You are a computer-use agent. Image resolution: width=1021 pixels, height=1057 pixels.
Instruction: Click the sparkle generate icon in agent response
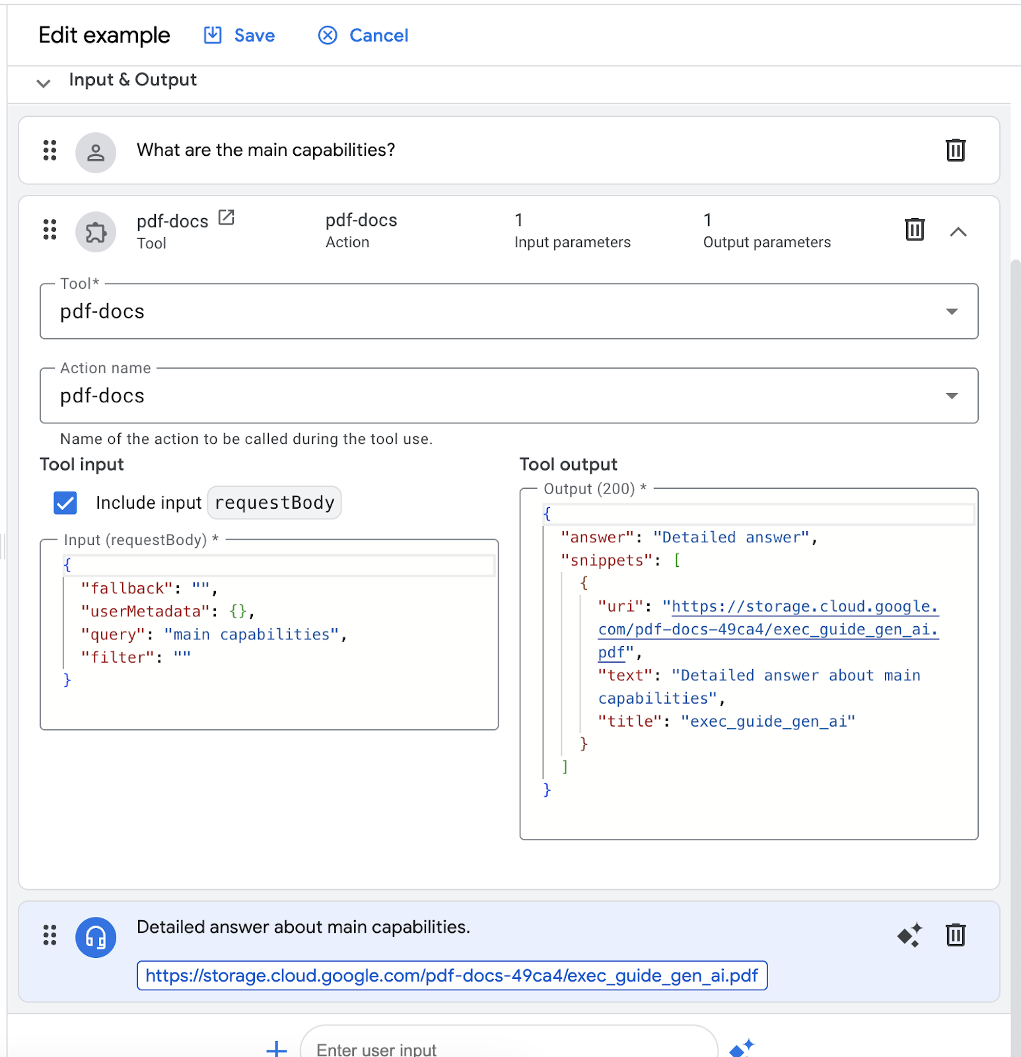909,935
